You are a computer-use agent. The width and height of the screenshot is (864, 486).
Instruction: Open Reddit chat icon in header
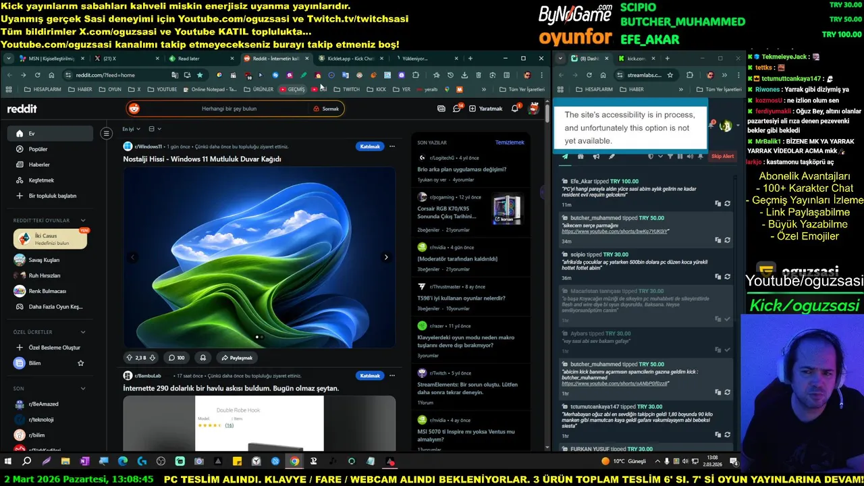457,108
